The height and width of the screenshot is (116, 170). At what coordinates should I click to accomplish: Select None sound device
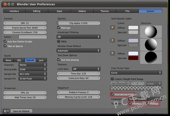tap(8, 60)
